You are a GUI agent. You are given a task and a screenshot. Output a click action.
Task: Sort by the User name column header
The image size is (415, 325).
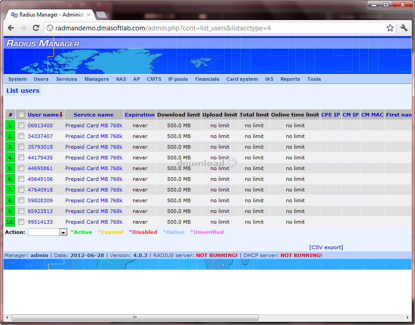(x=43, y=115)
